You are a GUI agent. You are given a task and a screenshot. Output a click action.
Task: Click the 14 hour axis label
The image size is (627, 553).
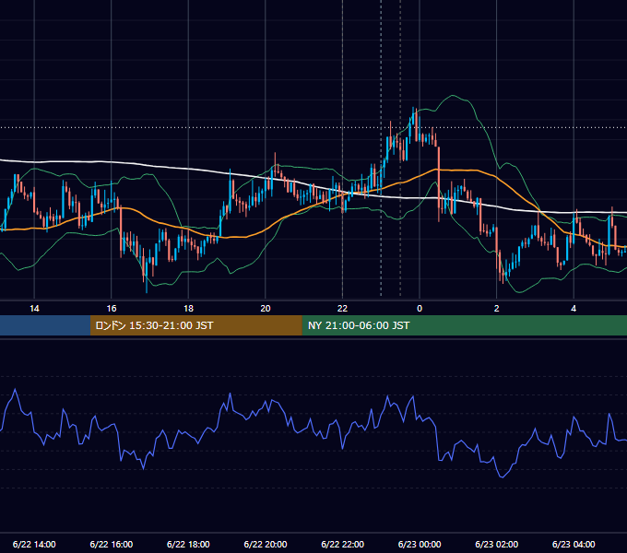coord(34,309)
